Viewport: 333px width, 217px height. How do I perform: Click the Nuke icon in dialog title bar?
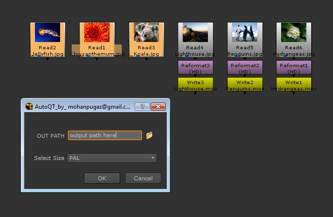(29, 107)
